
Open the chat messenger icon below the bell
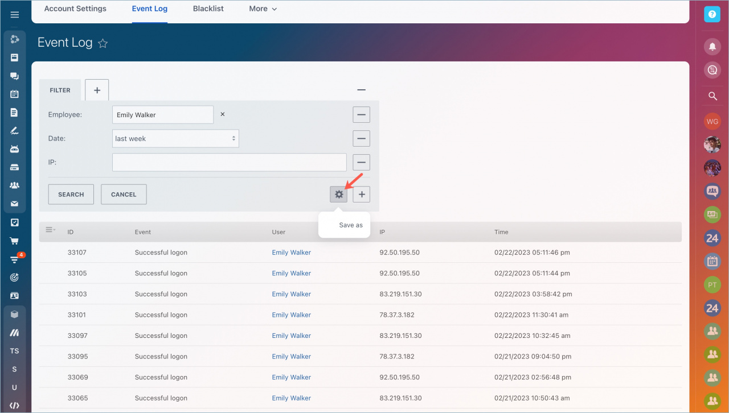tap(712, 70)
